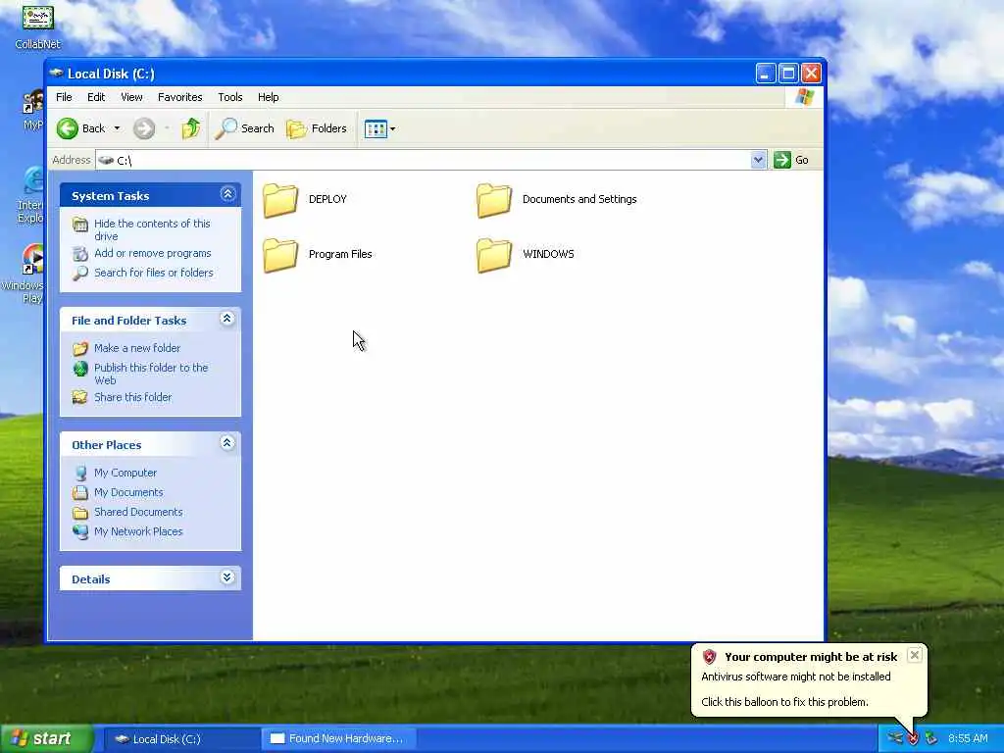This screenshot has width=1004, height=753.
Task: Click the red security shield tray icon
Action: pyautogui.click(x=913, y=739)
